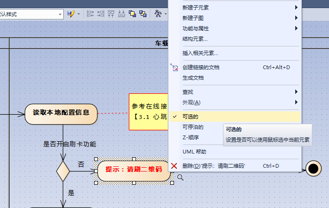
Task: Click 删除(D) '提示：请刷二维码' entry
Action: click(235, 166)
